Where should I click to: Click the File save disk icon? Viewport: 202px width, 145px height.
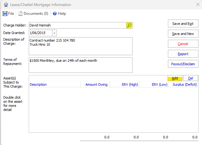coord(5,14)
